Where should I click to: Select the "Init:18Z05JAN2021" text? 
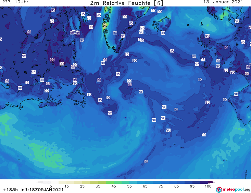pyautogui.click(x=42, y=190)
